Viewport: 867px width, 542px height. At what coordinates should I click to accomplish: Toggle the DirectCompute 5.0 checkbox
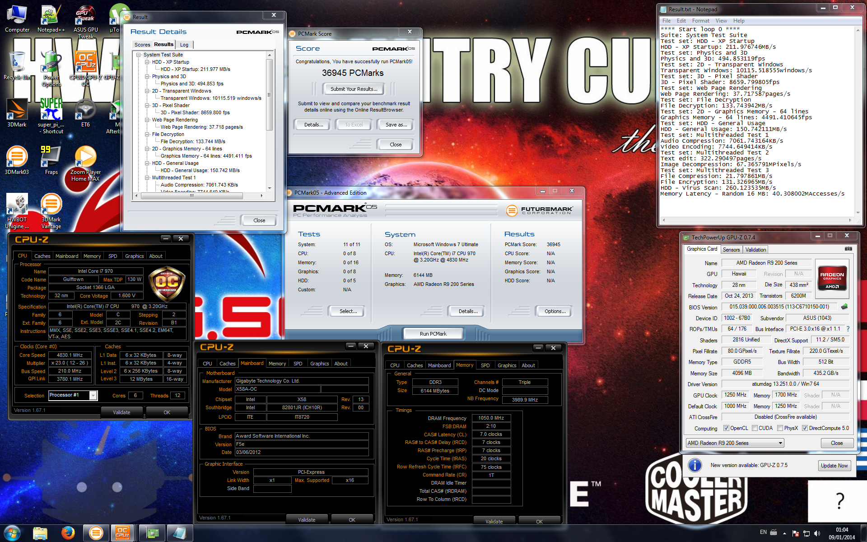pyautogui.click(x=805, y=428)
